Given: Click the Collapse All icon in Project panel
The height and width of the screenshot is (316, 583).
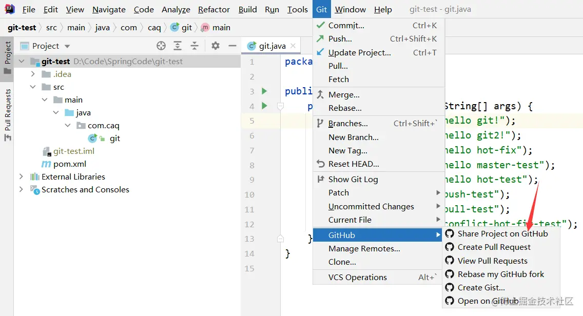Looking at the screenshot, I should click(x=195, y=46).
